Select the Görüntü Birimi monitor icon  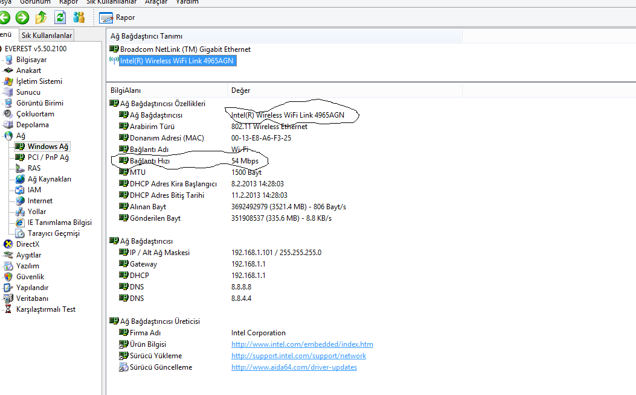8,103
